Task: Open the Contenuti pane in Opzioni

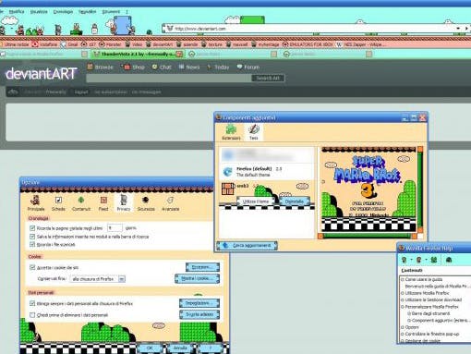Action: click(81, 203)
